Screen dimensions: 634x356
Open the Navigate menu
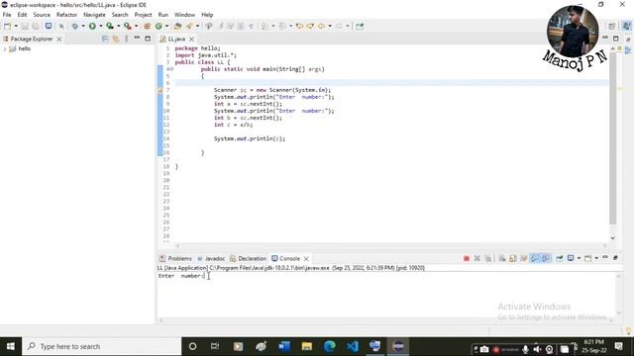[94, 15]
